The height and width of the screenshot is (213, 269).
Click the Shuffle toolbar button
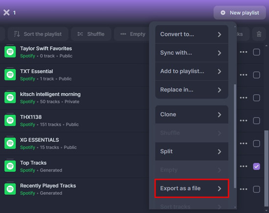click(91, 34)
